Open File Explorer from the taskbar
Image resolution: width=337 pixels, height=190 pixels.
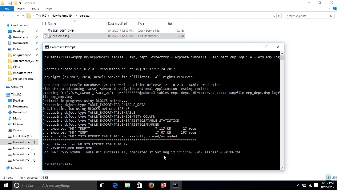pos(127,185)
